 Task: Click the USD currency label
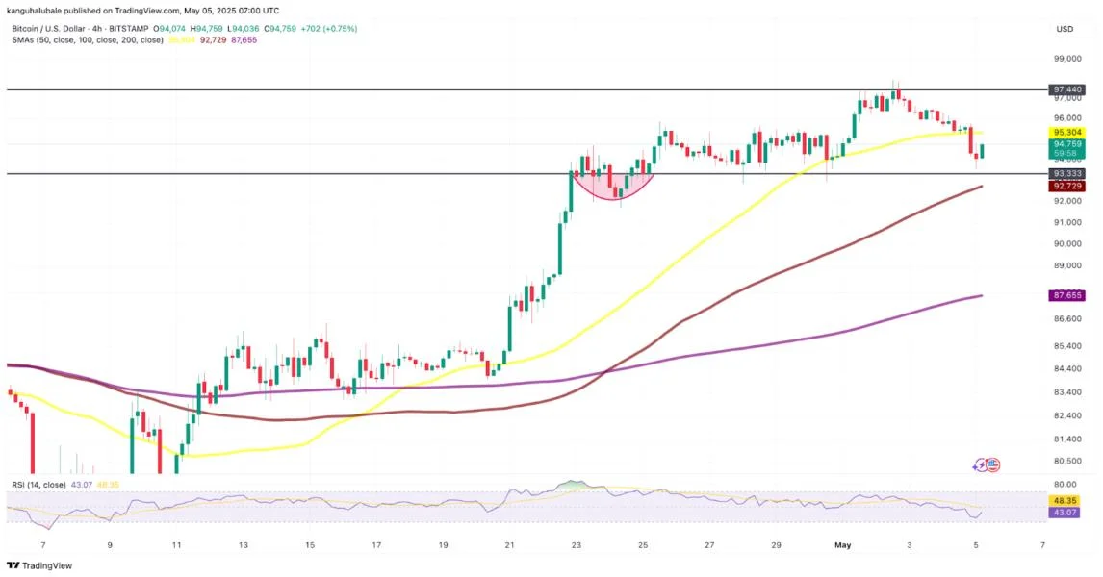(1065, 29)
